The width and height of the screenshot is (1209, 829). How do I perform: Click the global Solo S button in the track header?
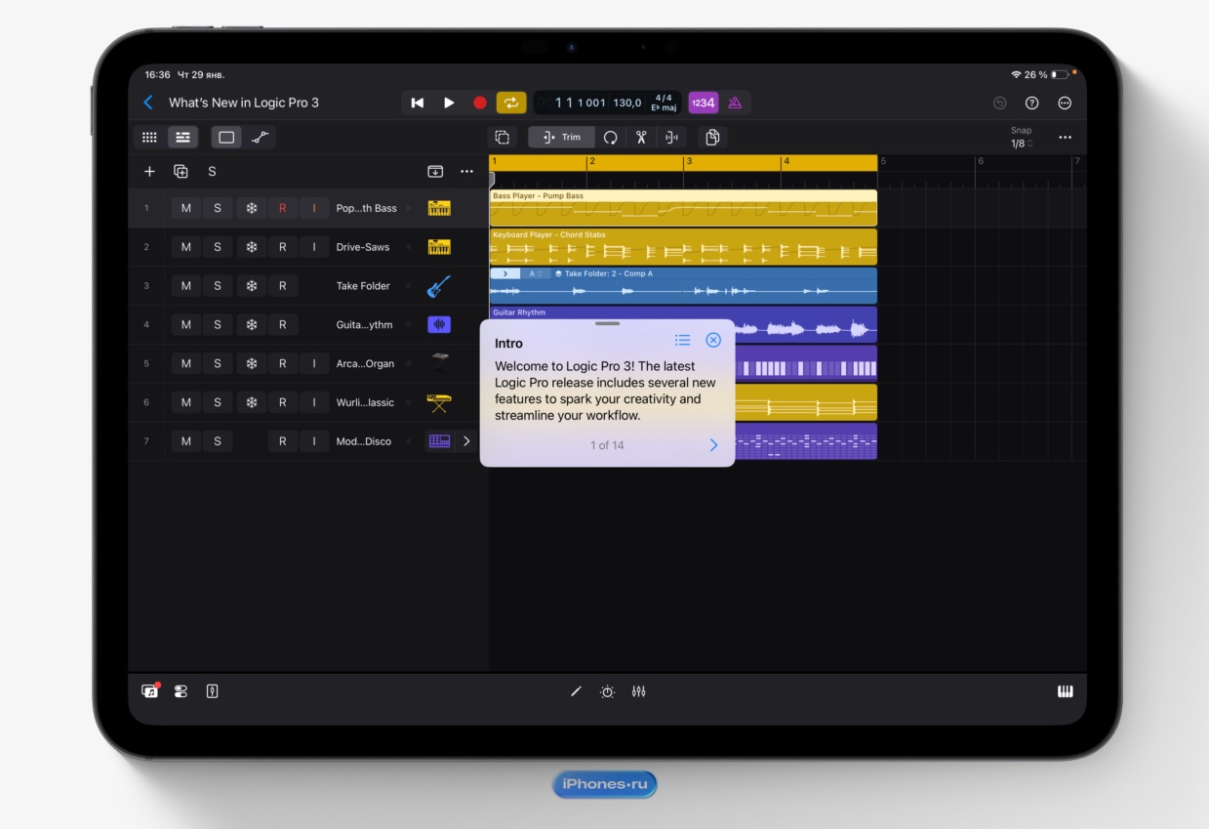212,172
